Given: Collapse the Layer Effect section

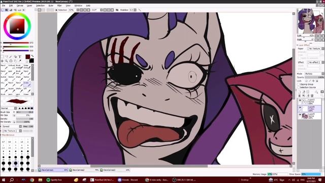Looking at the screenshot, I should pos(298,45).
